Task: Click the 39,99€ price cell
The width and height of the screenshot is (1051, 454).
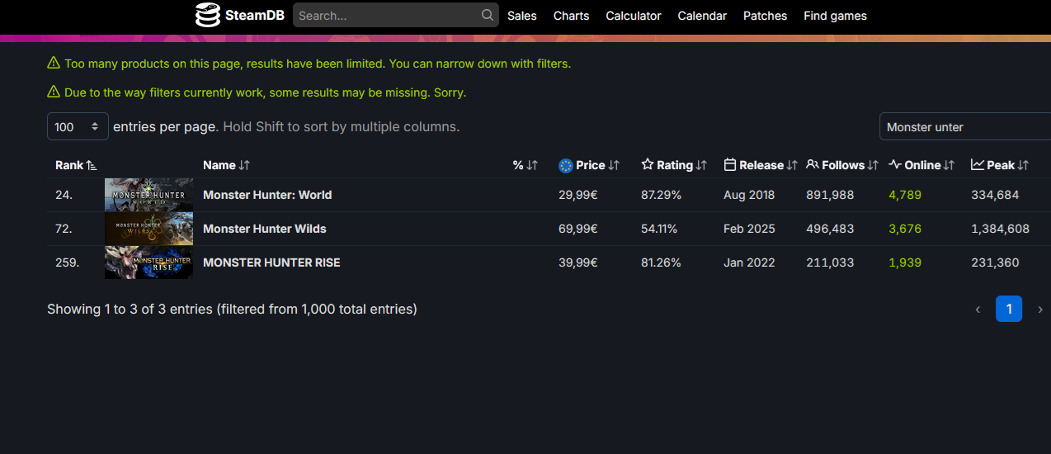Action: pyautogui.click(x=578, y=262)
